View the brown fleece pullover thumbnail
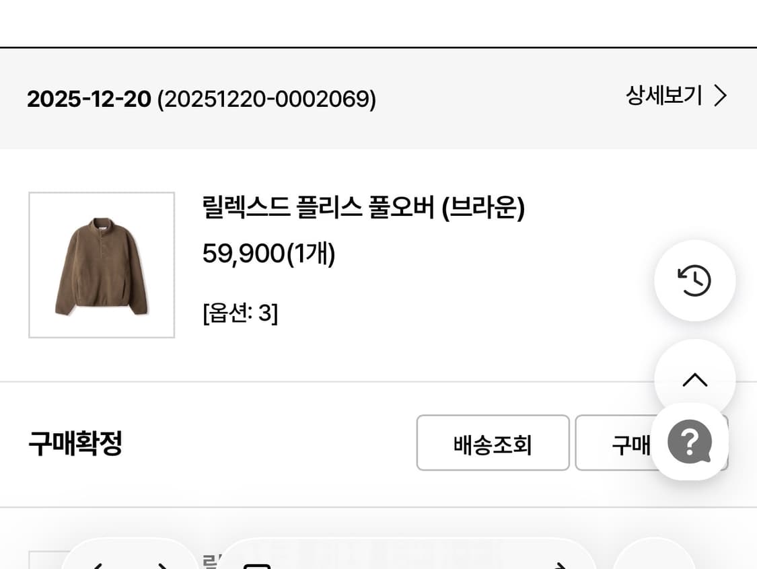Viewport: 757px width, 569px height. 101,265
